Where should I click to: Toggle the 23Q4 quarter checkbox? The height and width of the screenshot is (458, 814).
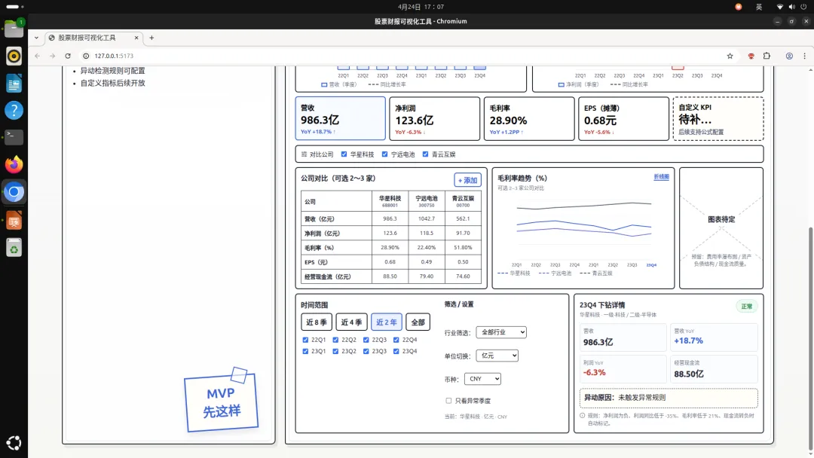[x=396, y=351]
